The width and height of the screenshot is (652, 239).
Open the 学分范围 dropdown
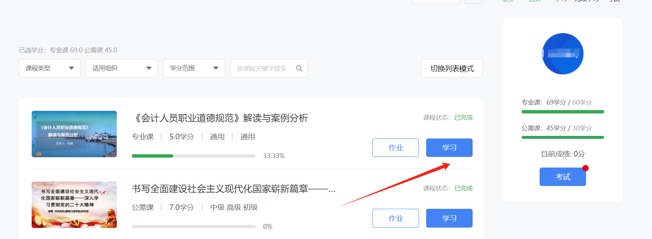[x=194, y=68]
